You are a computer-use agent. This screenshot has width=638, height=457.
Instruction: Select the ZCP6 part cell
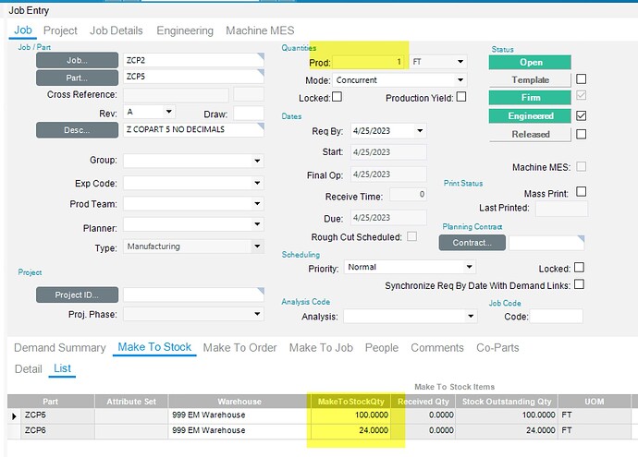(x=57, y=430)
